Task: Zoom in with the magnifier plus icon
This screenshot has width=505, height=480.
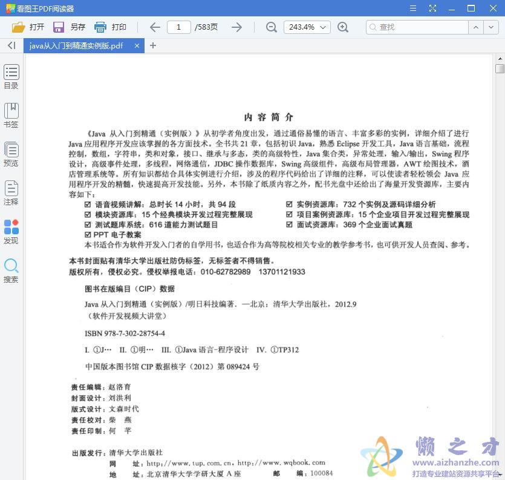Action: tap(344, 27)
